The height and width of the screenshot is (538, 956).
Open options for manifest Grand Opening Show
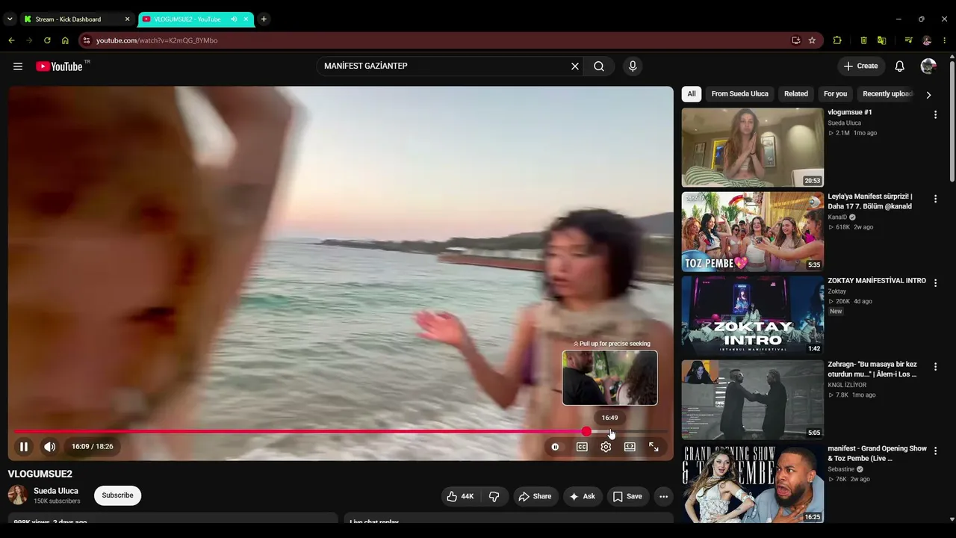pos(935,451)
